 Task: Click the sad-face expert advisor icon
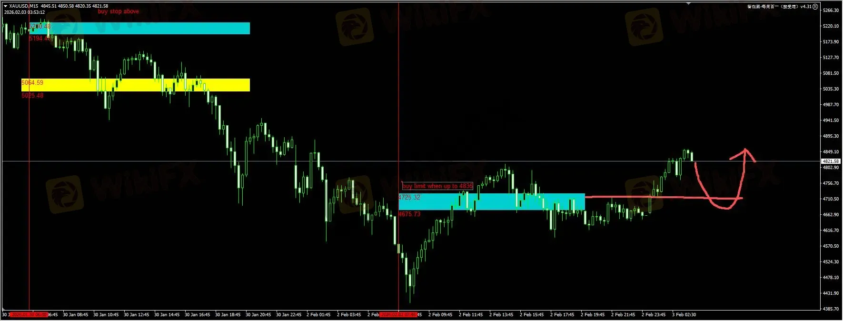(x=815, y=7)
